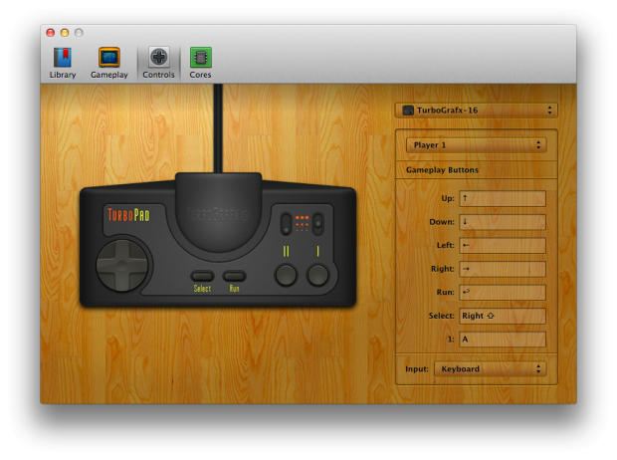Click button I on the TurboPad
This screenshot has width=617, height=460.
(317, 275)
